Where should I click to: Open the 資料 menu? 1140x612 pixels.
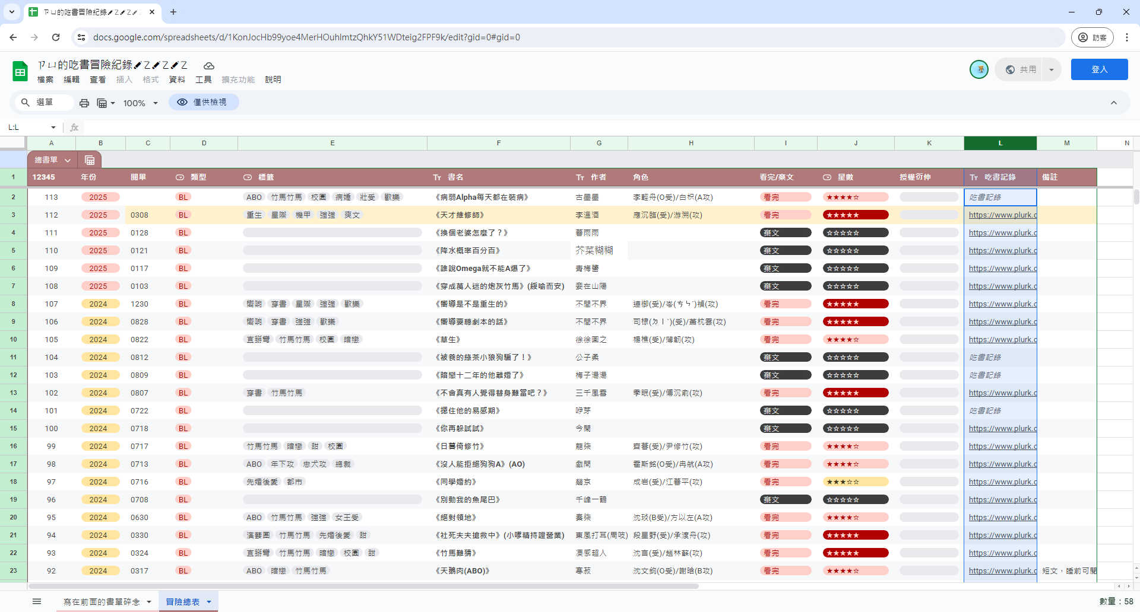pyautogui.click(x=177, y=79)
